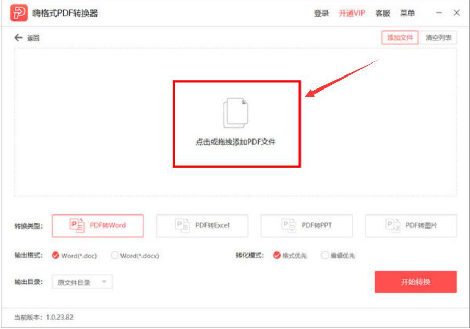The width and height of the screenshot is (470, 329).
Task: Click the document icon in the drop area
Action: pos(236,113)
